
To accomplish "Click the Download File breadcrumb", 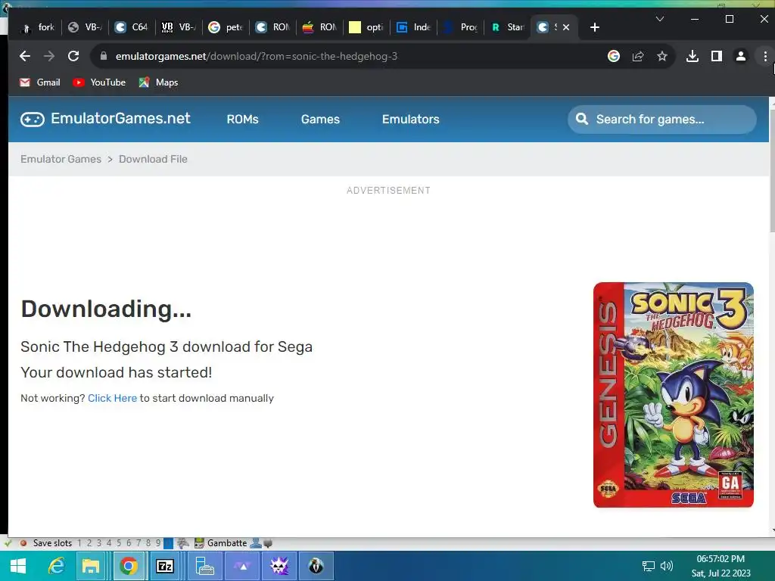I will tap(153, 159).
